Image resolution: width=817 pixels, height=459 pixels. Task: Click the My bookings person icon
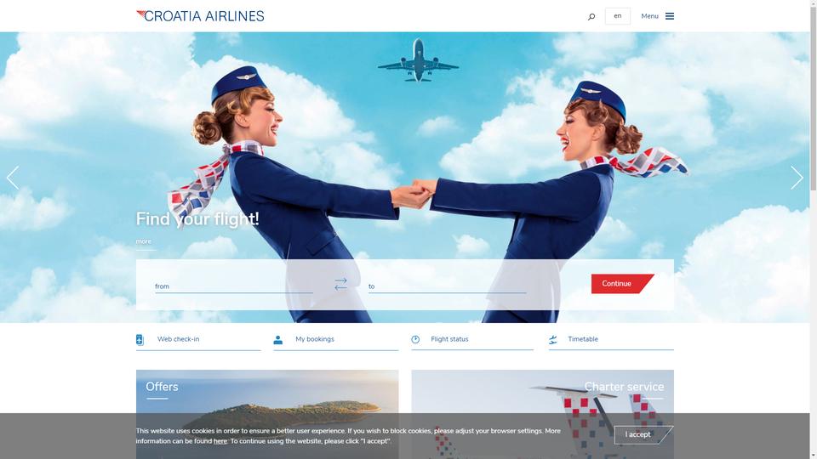[x=277, y=340]
